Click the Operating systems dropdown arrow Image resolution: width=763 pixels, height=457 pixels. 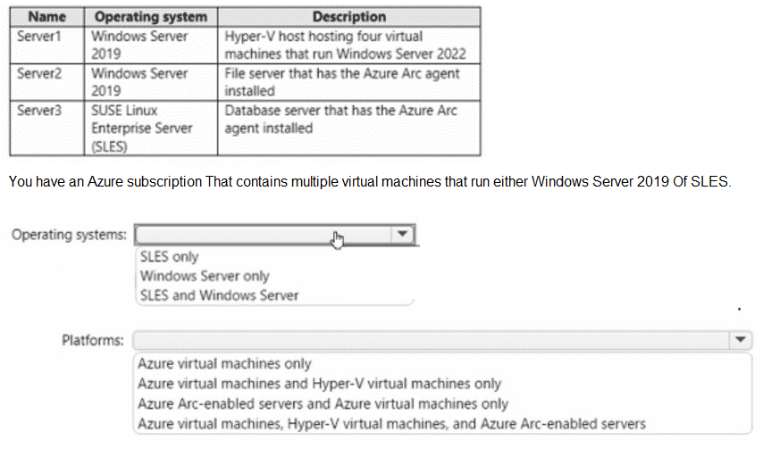403,234
